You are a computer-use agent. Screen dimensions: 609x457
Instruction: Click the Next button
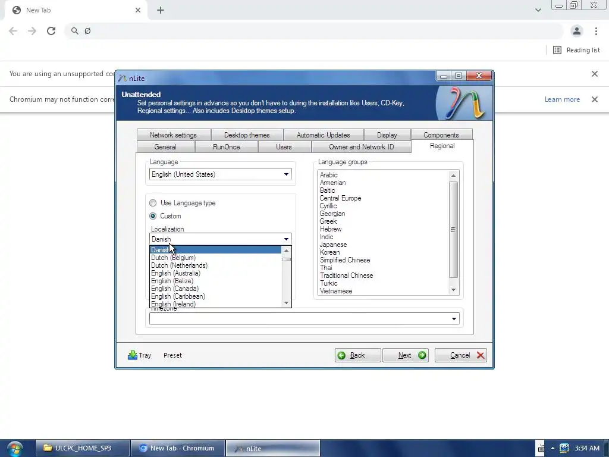point(406,355)
